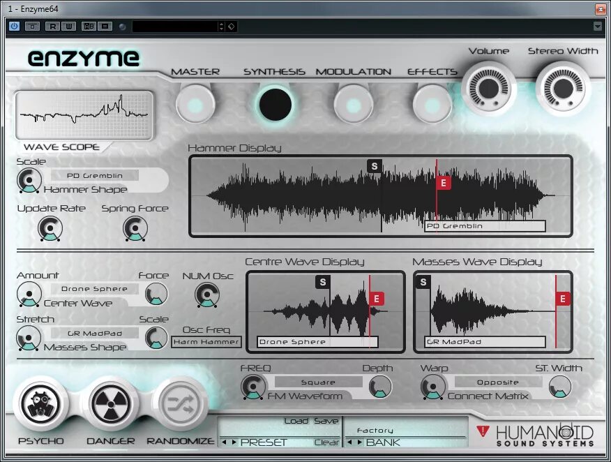Toggle the Read automation R button

click(x=52, y=26)
